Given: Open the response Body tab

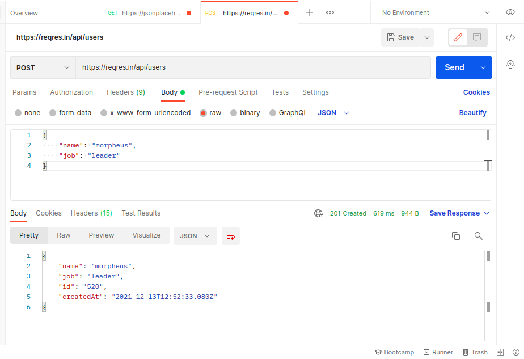Looking at the screenshot, I should click(x=18, y=213).
